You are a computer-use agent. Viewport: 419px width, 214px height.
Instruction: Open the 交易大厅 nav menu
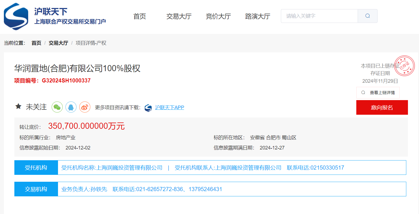click(179, 16)
